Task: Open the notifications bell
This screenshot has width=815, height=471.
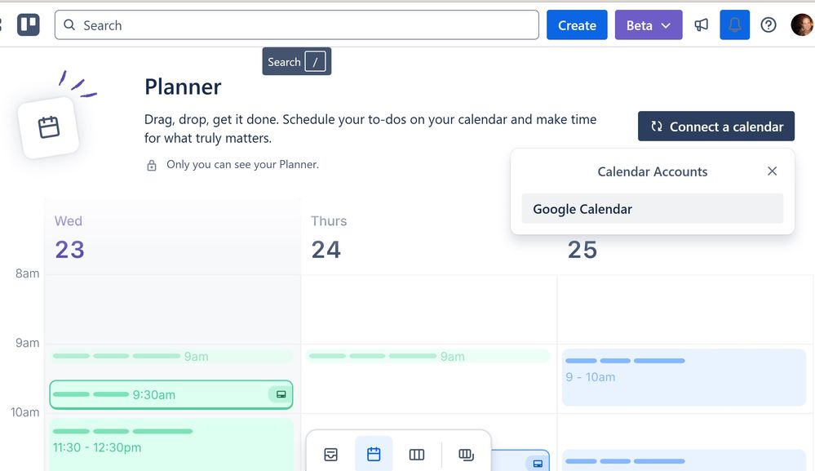Action: click(734, 25)
